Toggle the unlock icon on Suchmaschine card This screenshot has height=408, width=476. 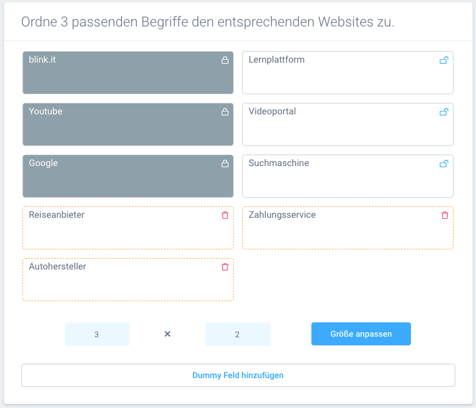point(444,164)
